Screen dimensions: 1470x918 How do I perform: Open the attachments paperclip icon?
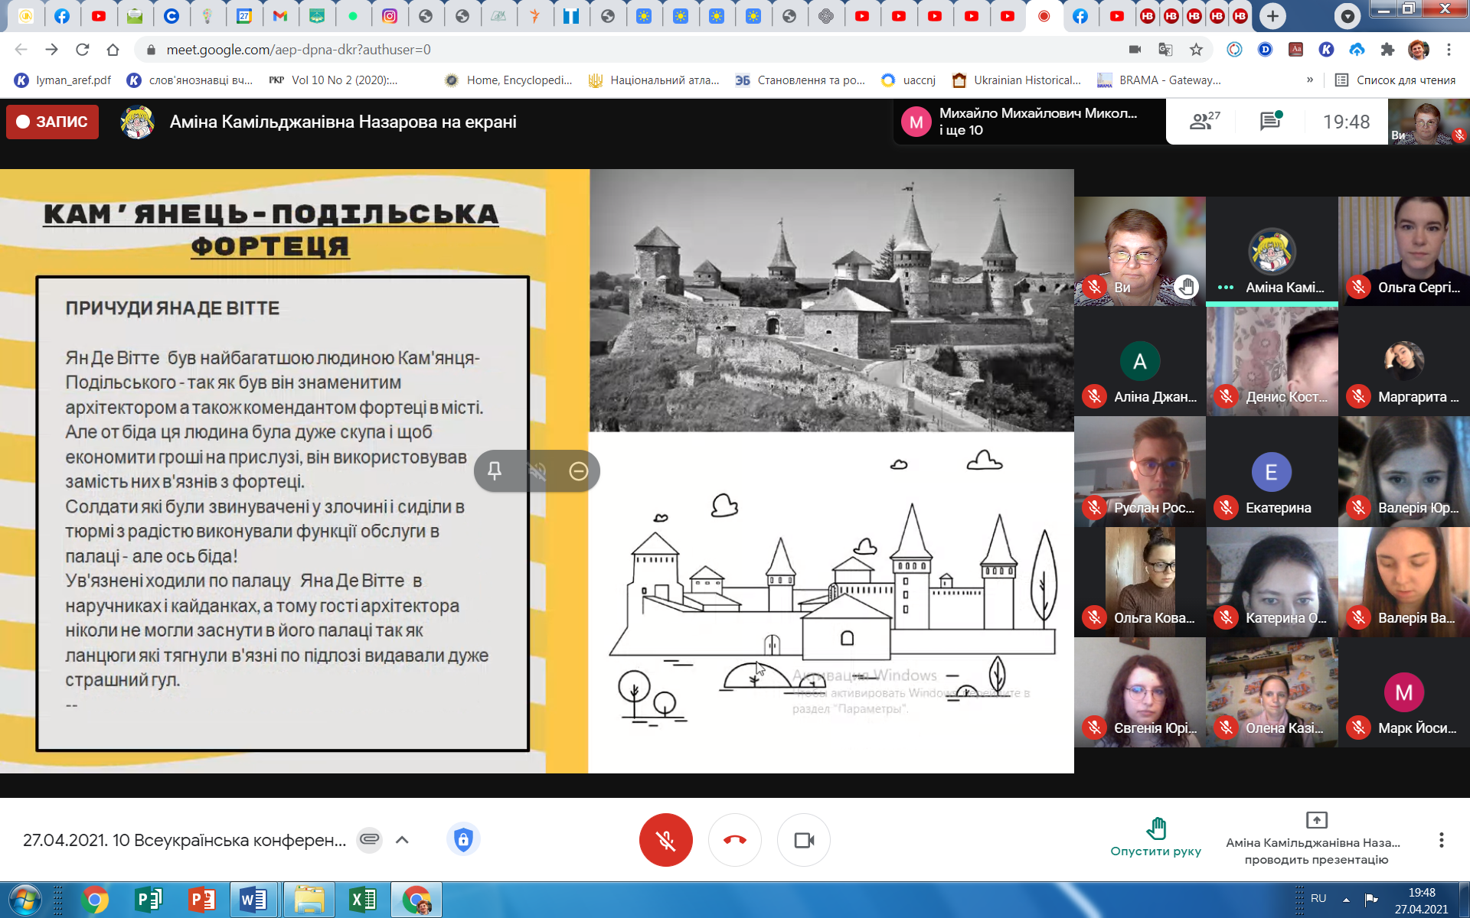[370, 839]
